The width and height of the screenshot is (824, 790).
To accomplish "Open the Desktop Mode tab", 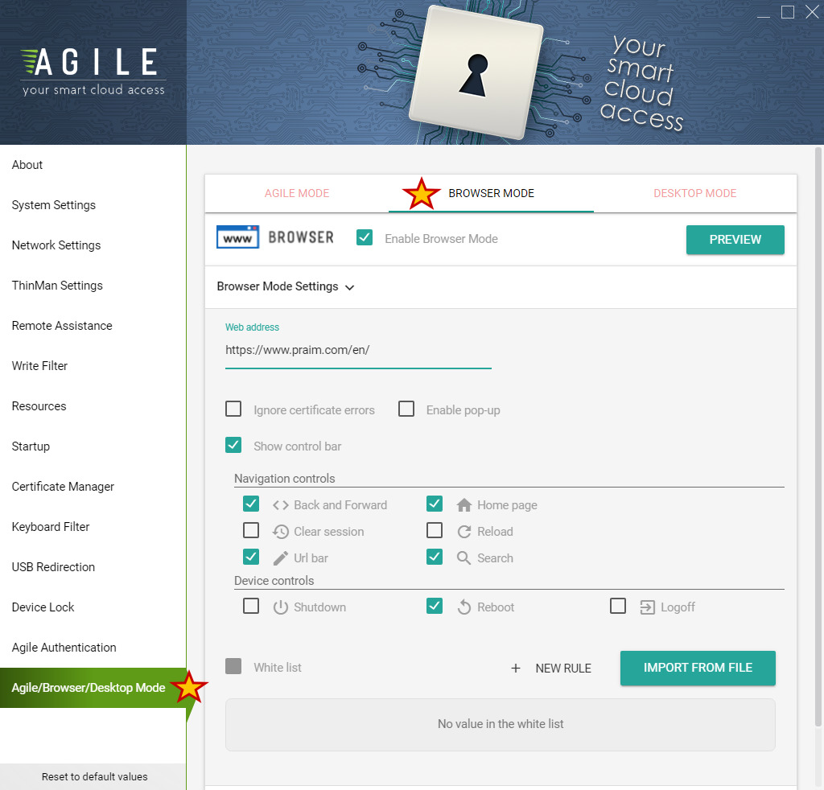I will (x=694, y=193).
